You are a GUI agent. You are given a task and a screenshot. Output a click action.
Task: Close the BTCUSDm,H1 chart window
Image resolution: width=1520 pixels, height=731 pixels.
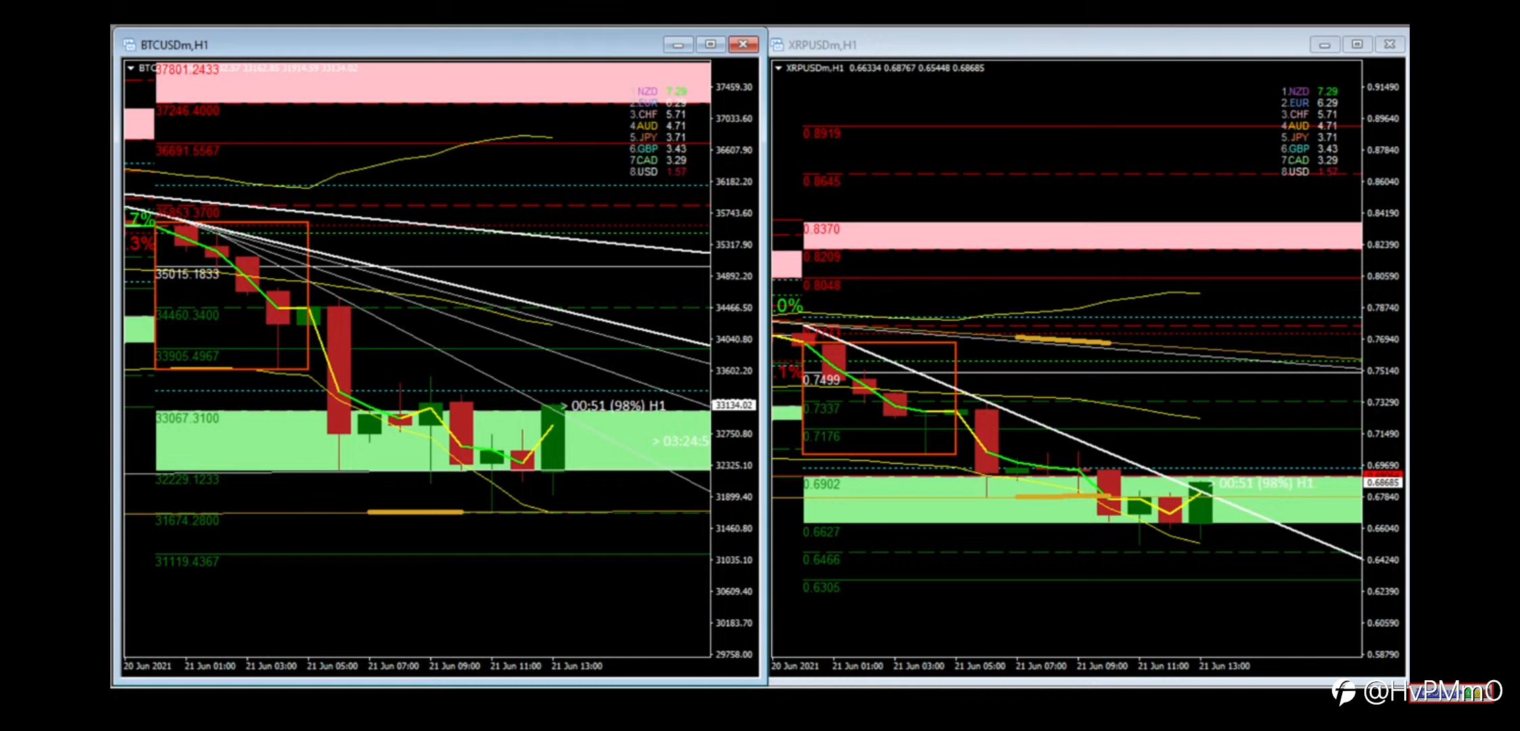tap(743, 45)
